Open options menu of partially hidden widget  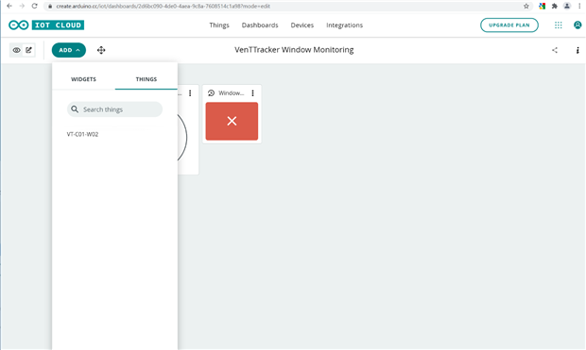[190, 92]
